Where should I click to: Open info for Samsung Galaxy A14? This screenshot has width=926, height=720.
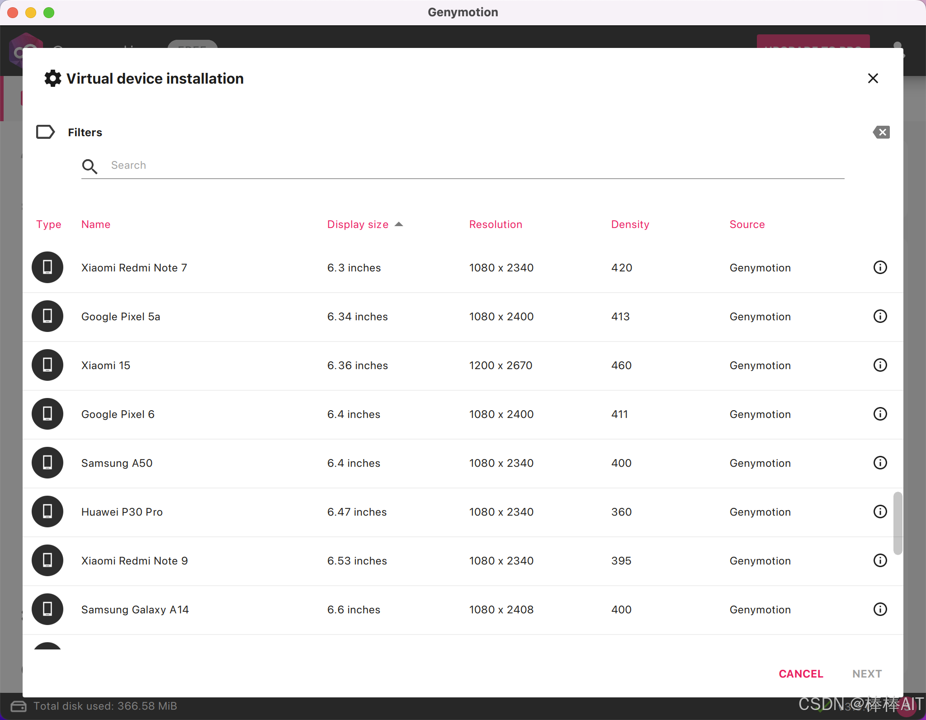(x=880, y=609)
